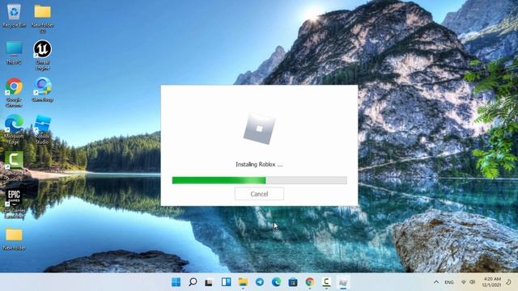518x291 pixels.
Task: Open Microsoft Store from taskbar
Action: (x=293, y=282)
